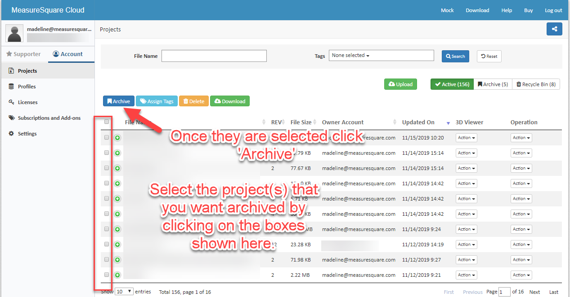Image resolution: width=570 pixels, height=297 pixels.
Task: Open Licenses in the sidebar
Action: click(47, 102)
